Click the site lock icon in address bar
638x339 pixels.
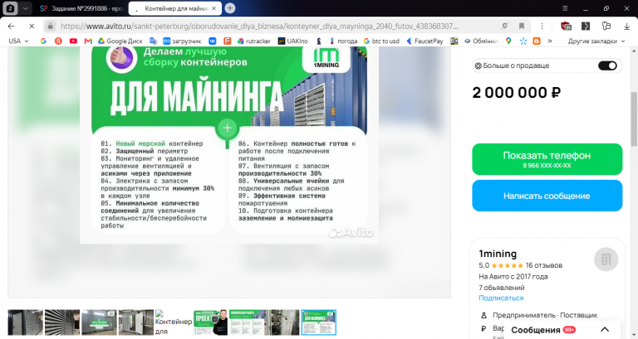[x=50, y=26]
